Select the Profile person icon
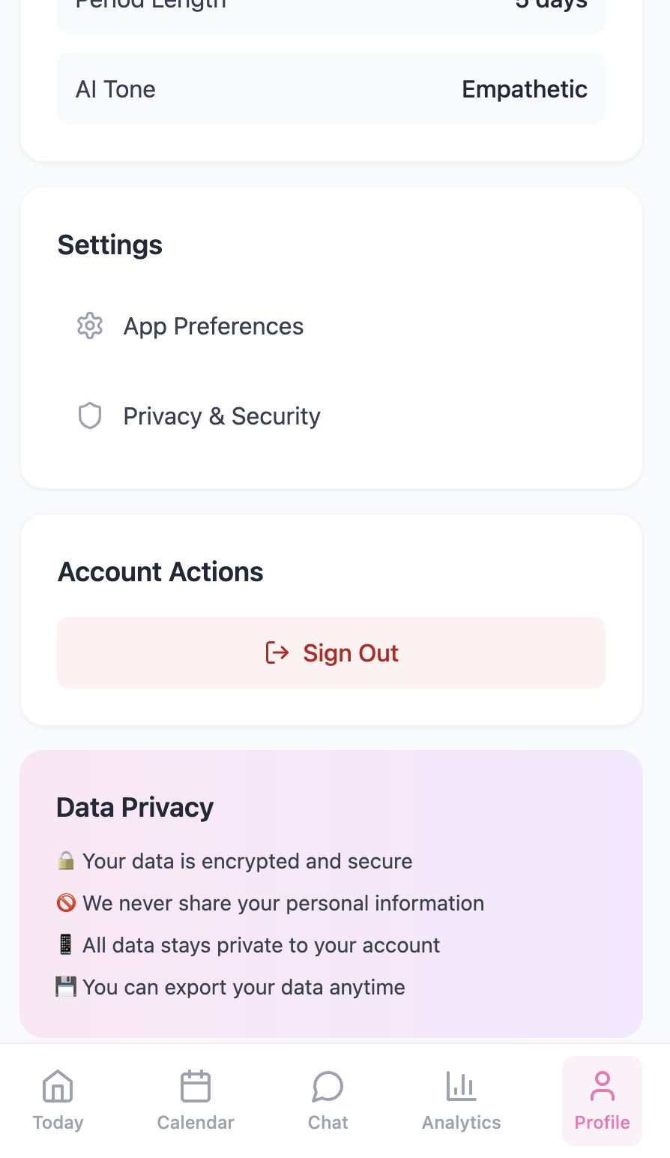The width and height of the screenshot is (670, 1158). (603, 1086)
